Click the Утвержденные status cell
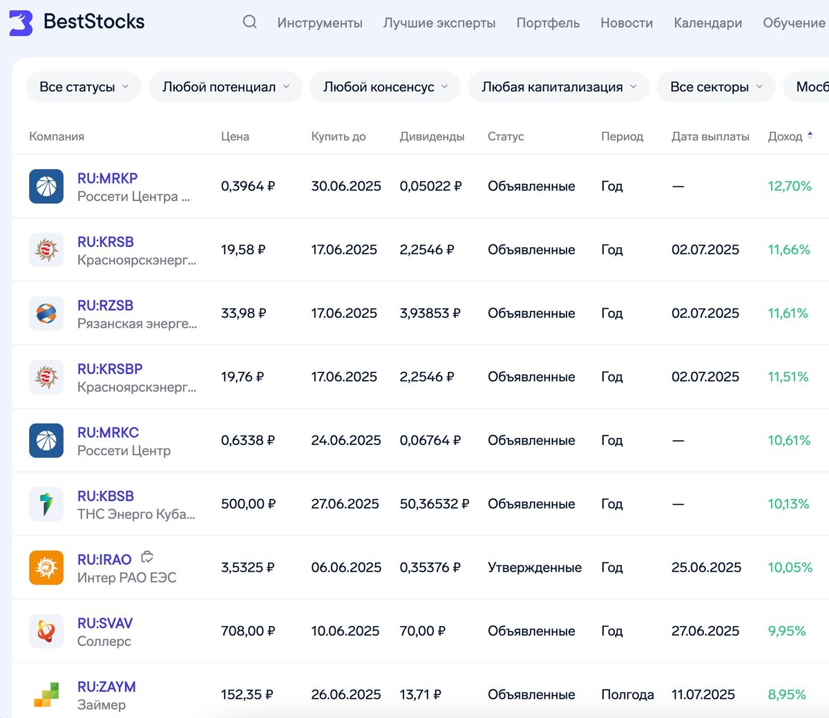Image resolution: width=829 pixels, height=718 pixels. 535,568
